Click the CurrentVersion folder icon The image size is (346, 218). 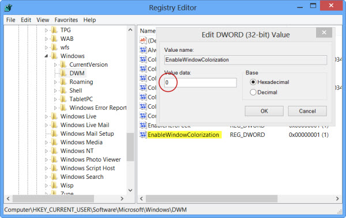coord(63,64)
